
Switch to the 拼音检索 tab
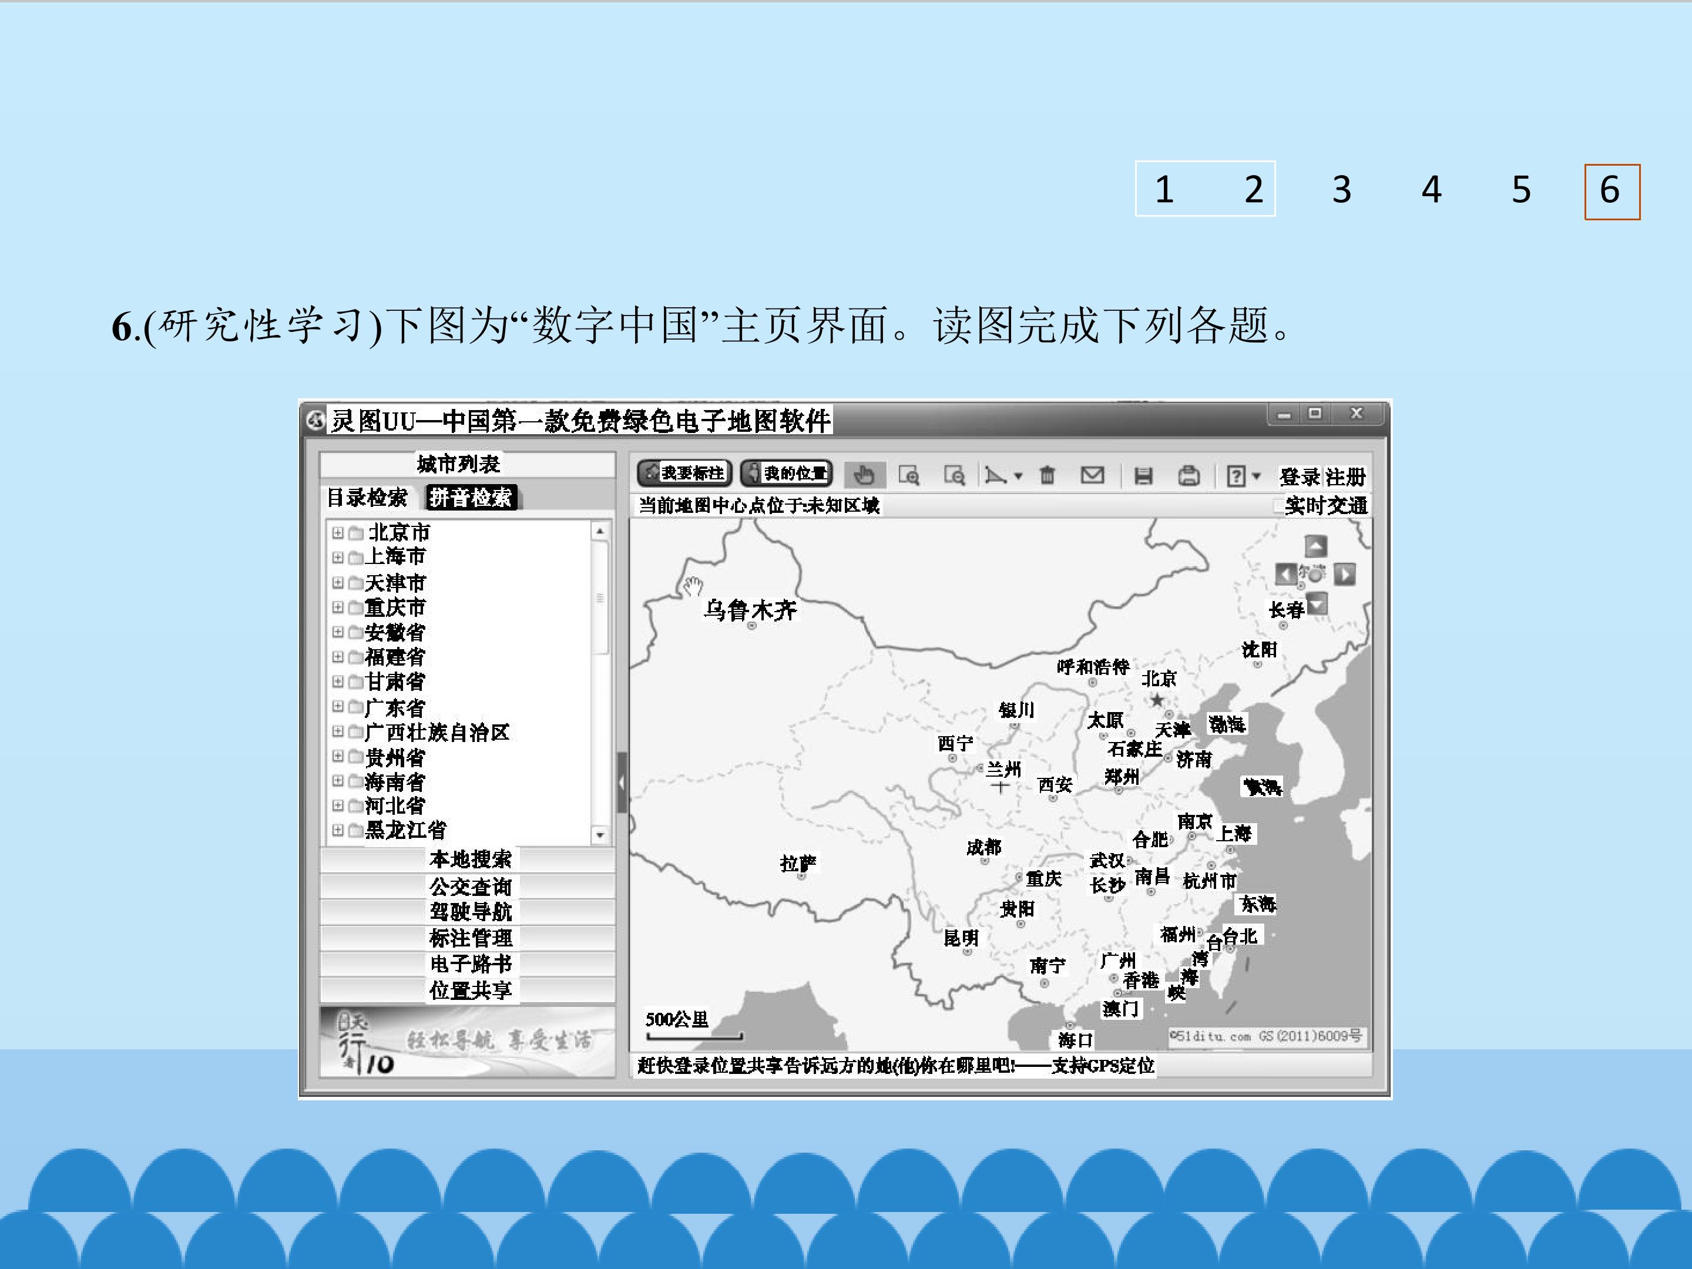click(471, 498)
